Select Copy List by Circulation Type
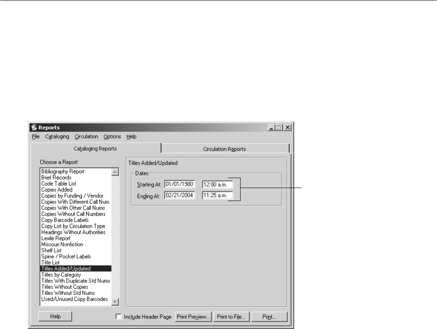This screenshot has height=329, width=437. coord(76,226)
